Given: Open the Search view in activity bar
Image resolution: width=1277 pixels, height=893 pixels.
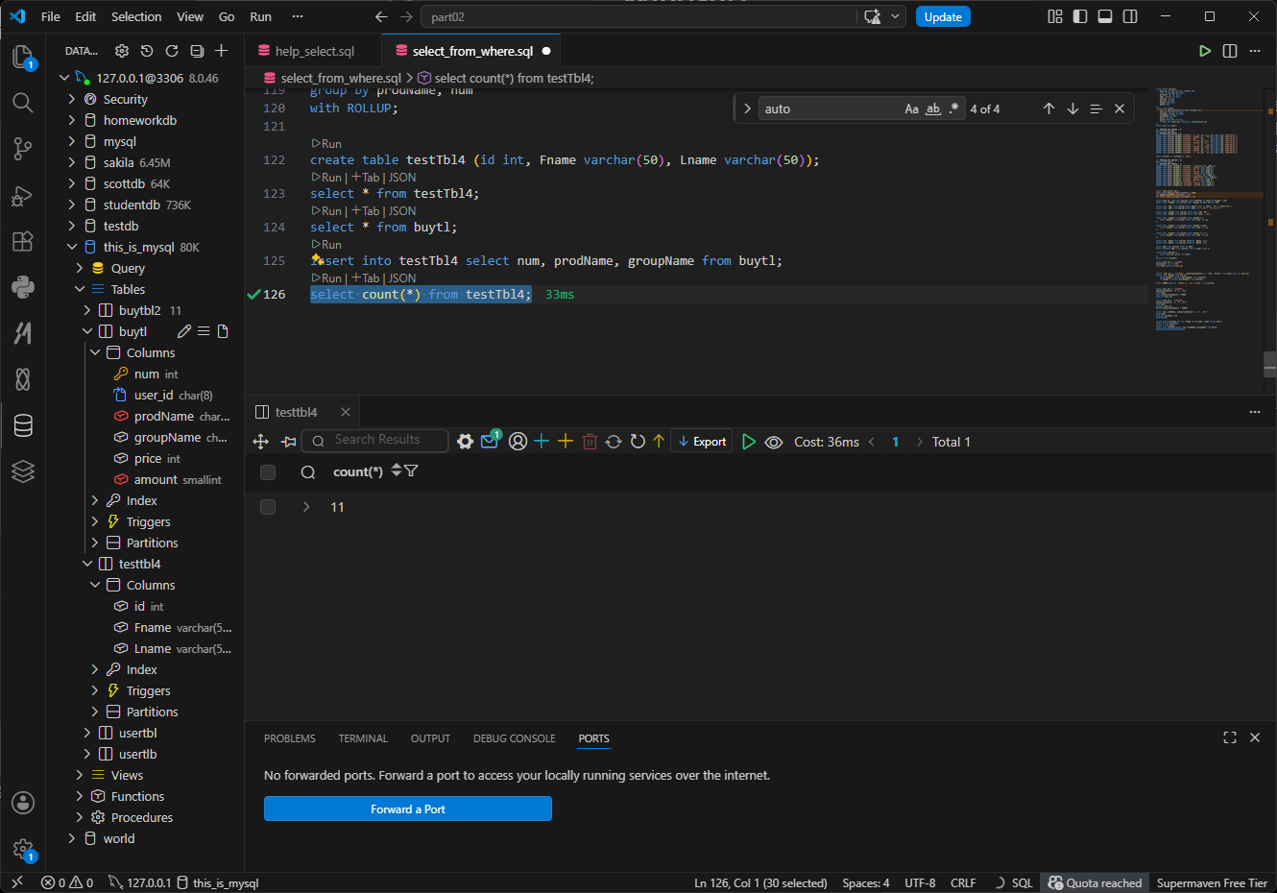Looking at the screenshot, I should [23, 103].
